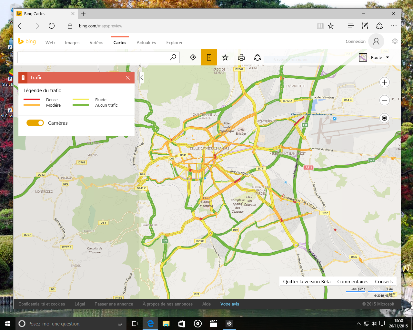The height and width of the screenshot is (330, 413).
Task: Open the Légal footer link
Action: click(x=80, y=304)
